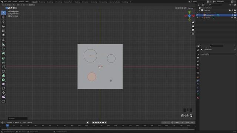Select the Edge Slide tool
The image size is (237, 133).
tap(3, 89)
